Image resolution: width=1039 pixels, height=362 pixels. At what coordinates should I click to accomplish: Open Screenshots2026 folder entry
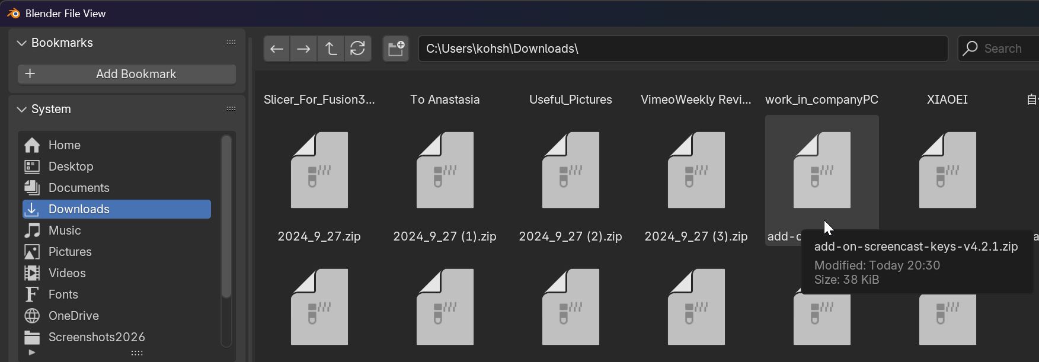tap(117, 337)
